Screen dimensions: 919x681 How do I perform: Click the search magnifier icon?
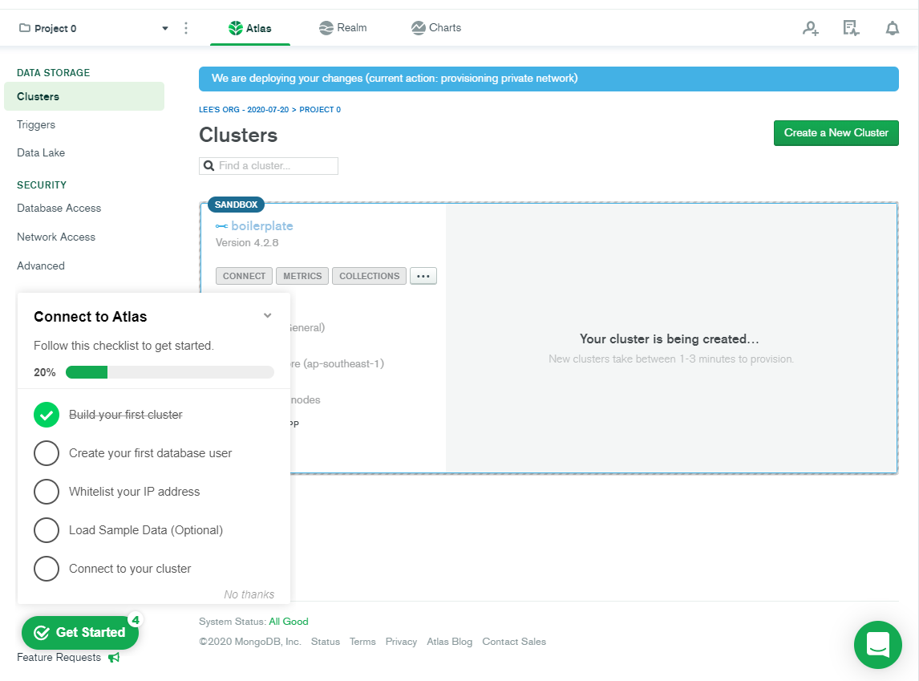point(208,166)
